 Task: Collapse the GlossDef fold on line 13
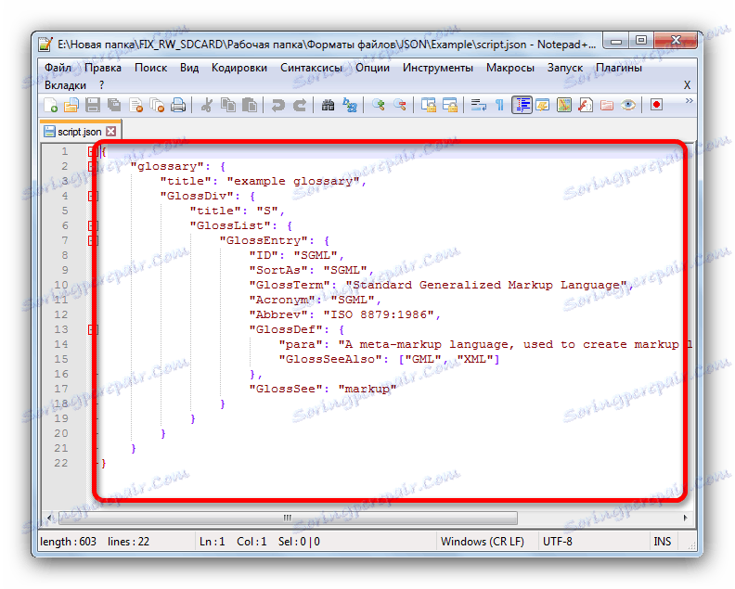(x=93, y=330)
